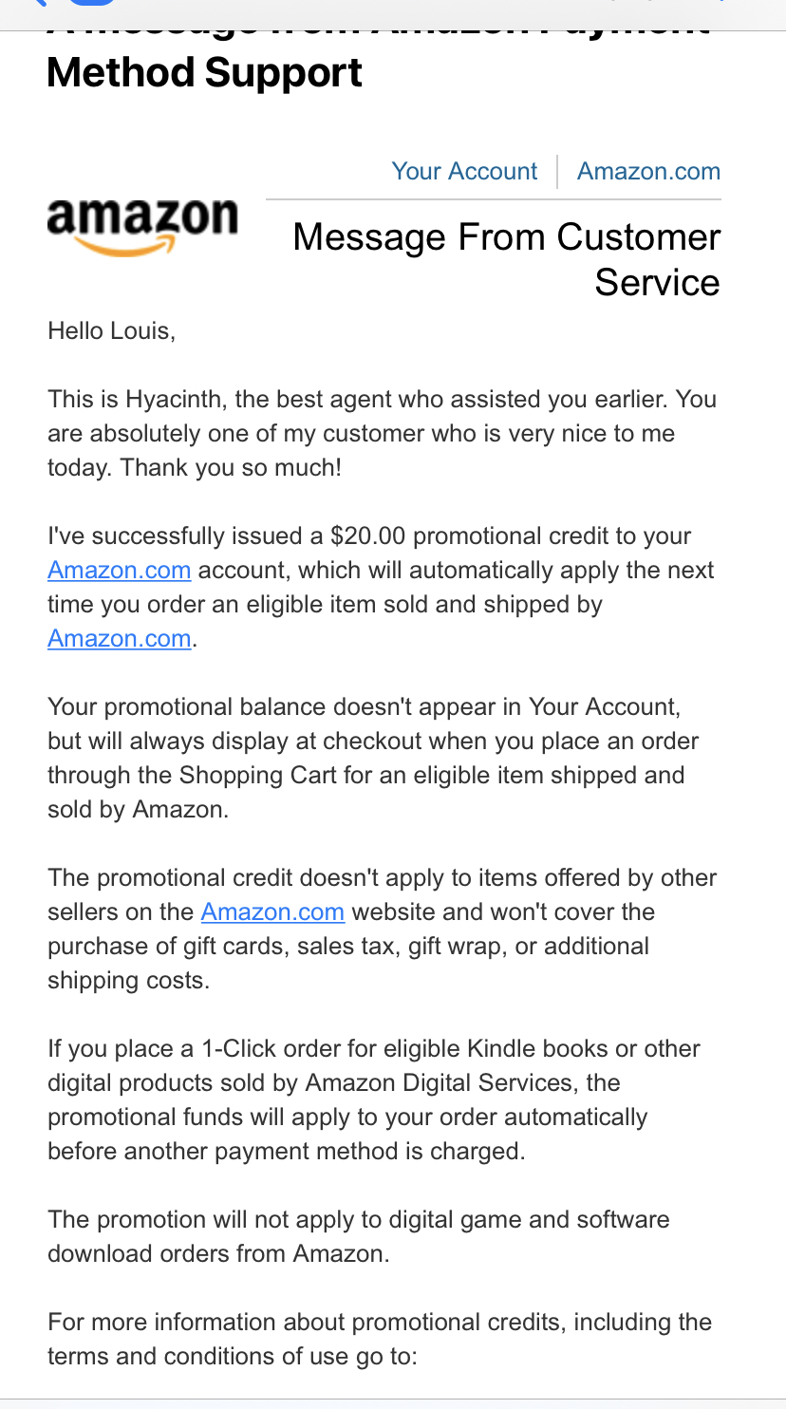786x1409 pixels.
Task: Tap the blue unread badge beside back chevron
Action: tap(90, 4)
